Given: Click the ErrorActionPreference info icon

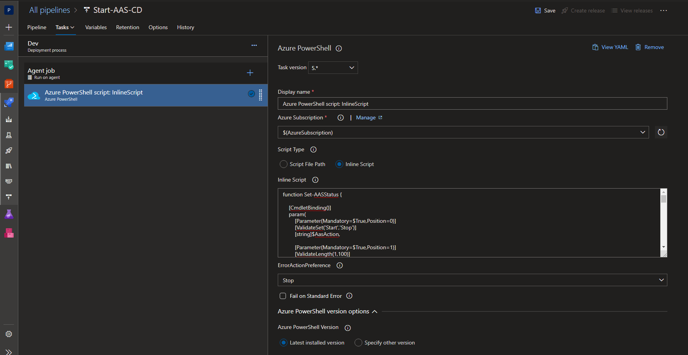Looking at the screenshot, I should pos(340,266).
